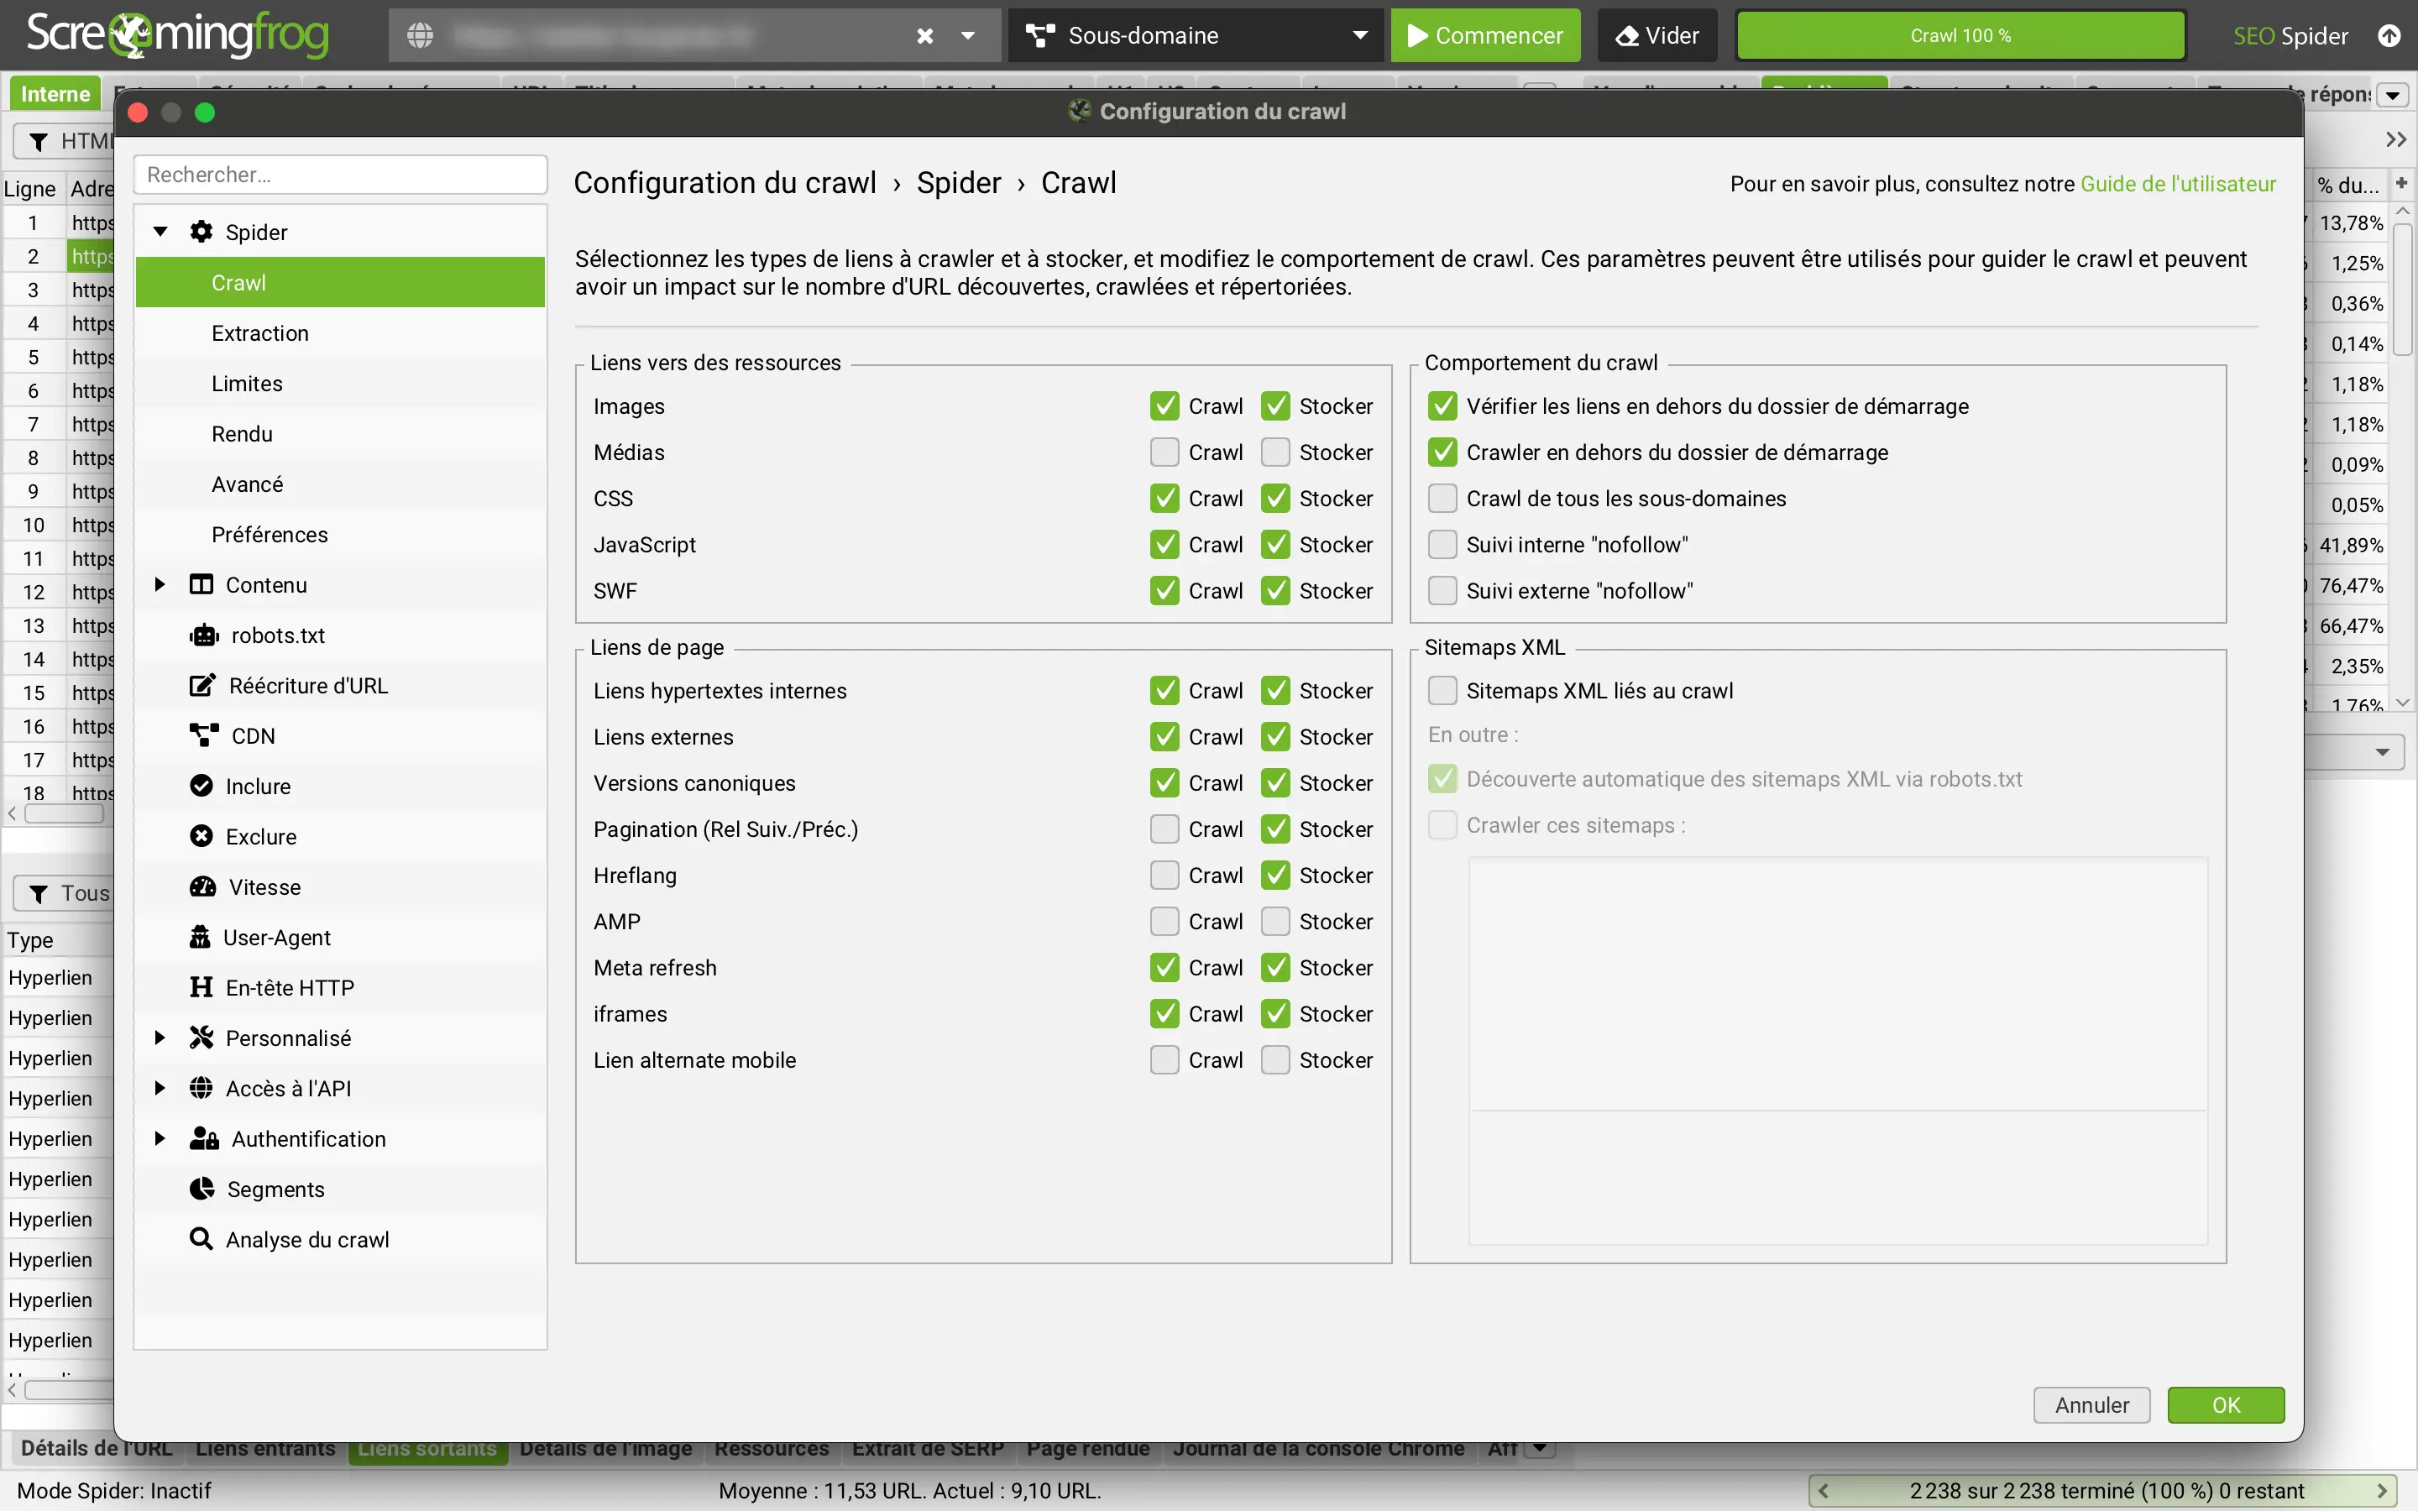Click the Vitesse speedometer icon

(203, 886)
